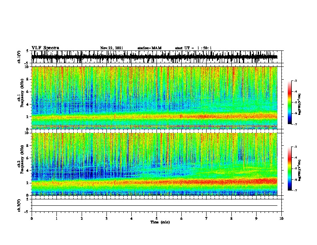This screenshot has width=317, height=245.
Task: Select the "start UT = 1:50:1" text
Action: 193,48
